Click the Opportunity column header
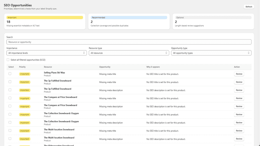The image size is (260, 146). pyautogui.click(x=105, y=67)
